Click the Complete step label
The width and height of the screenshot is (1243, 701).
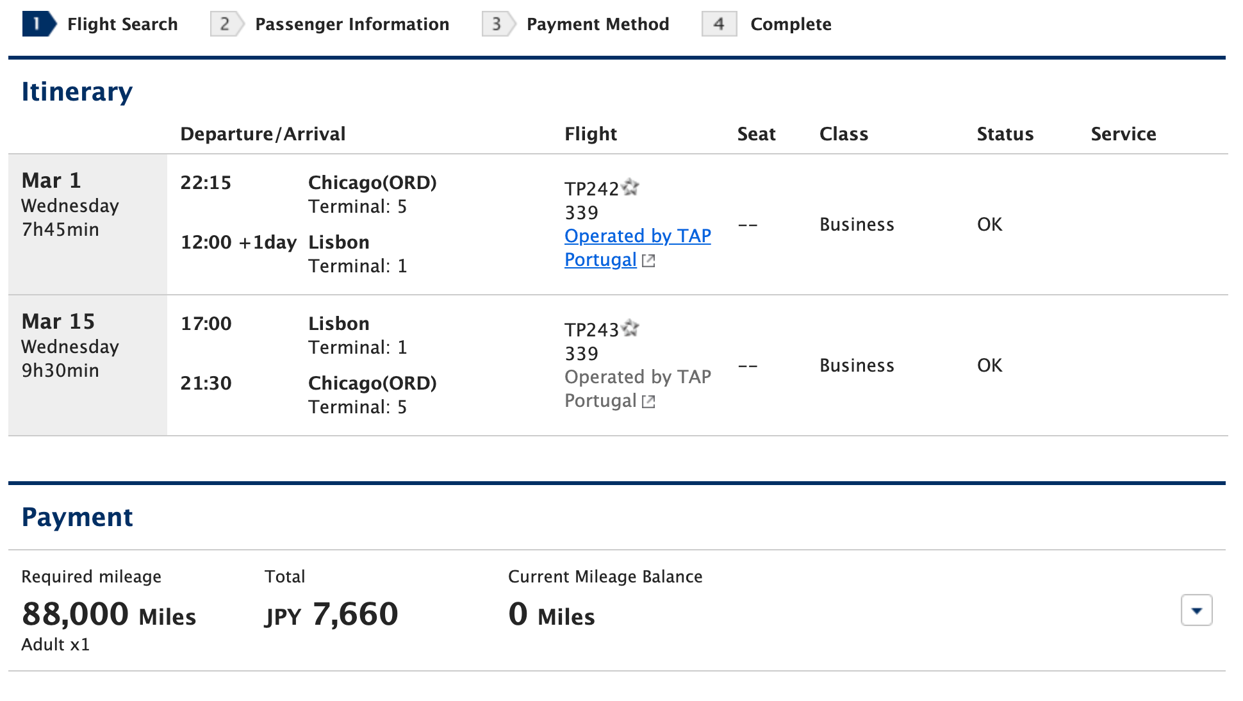(791, 24)
